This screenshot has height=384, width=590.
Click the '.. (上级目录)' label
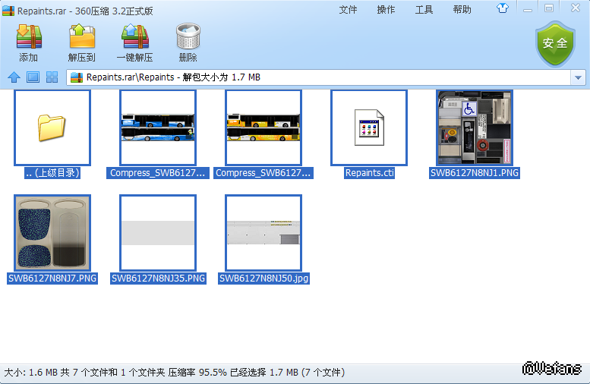pos(52,173)
